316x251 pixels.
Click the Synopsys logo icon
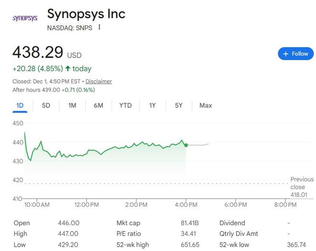(24, 18)
